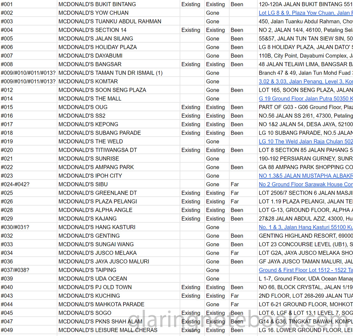Open the Sarawak House address link
This screenshot has height=336, width=353.
[305, 184]
